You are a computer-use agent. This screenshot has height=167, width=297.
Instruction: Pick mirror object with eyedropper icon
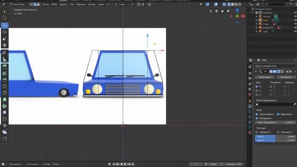pyautogui.click(x=294, y=104)
